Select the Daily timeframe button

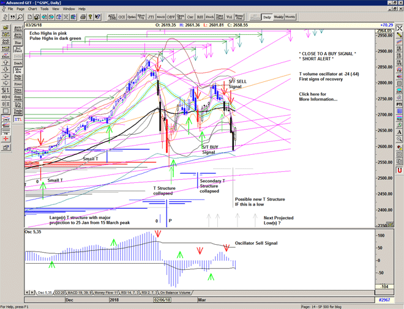[266, 17]
